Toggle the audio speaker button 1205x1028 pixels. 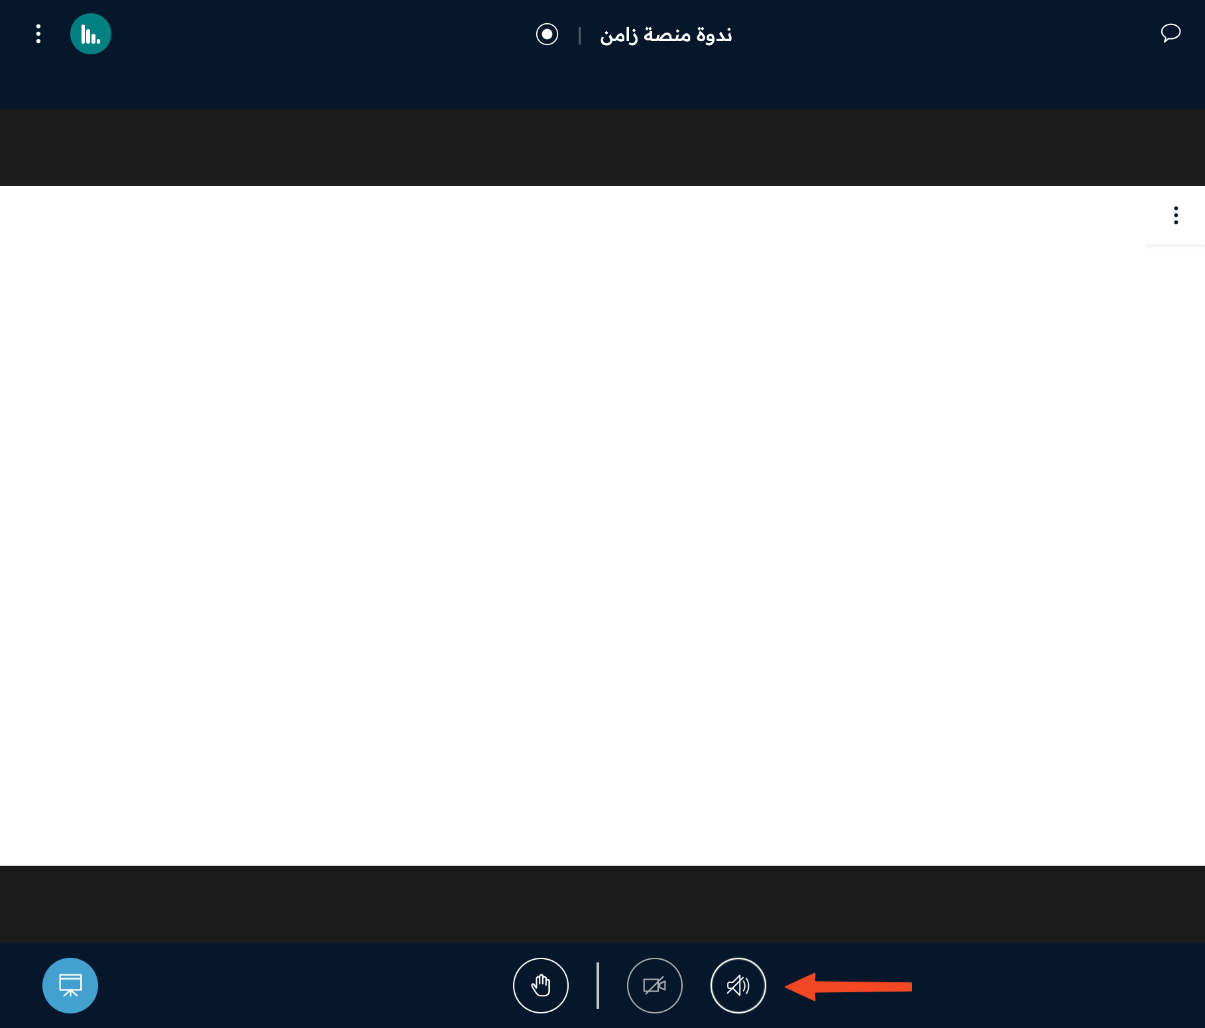pos(738,986)
